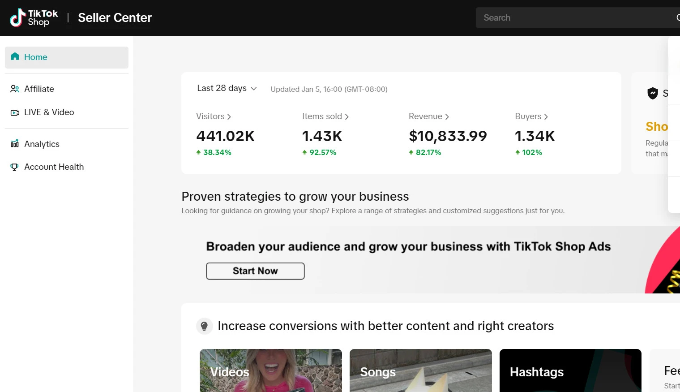This screenshot has width=680, height=392.
Task: Click the Home house icon
Action: [15, 56]
